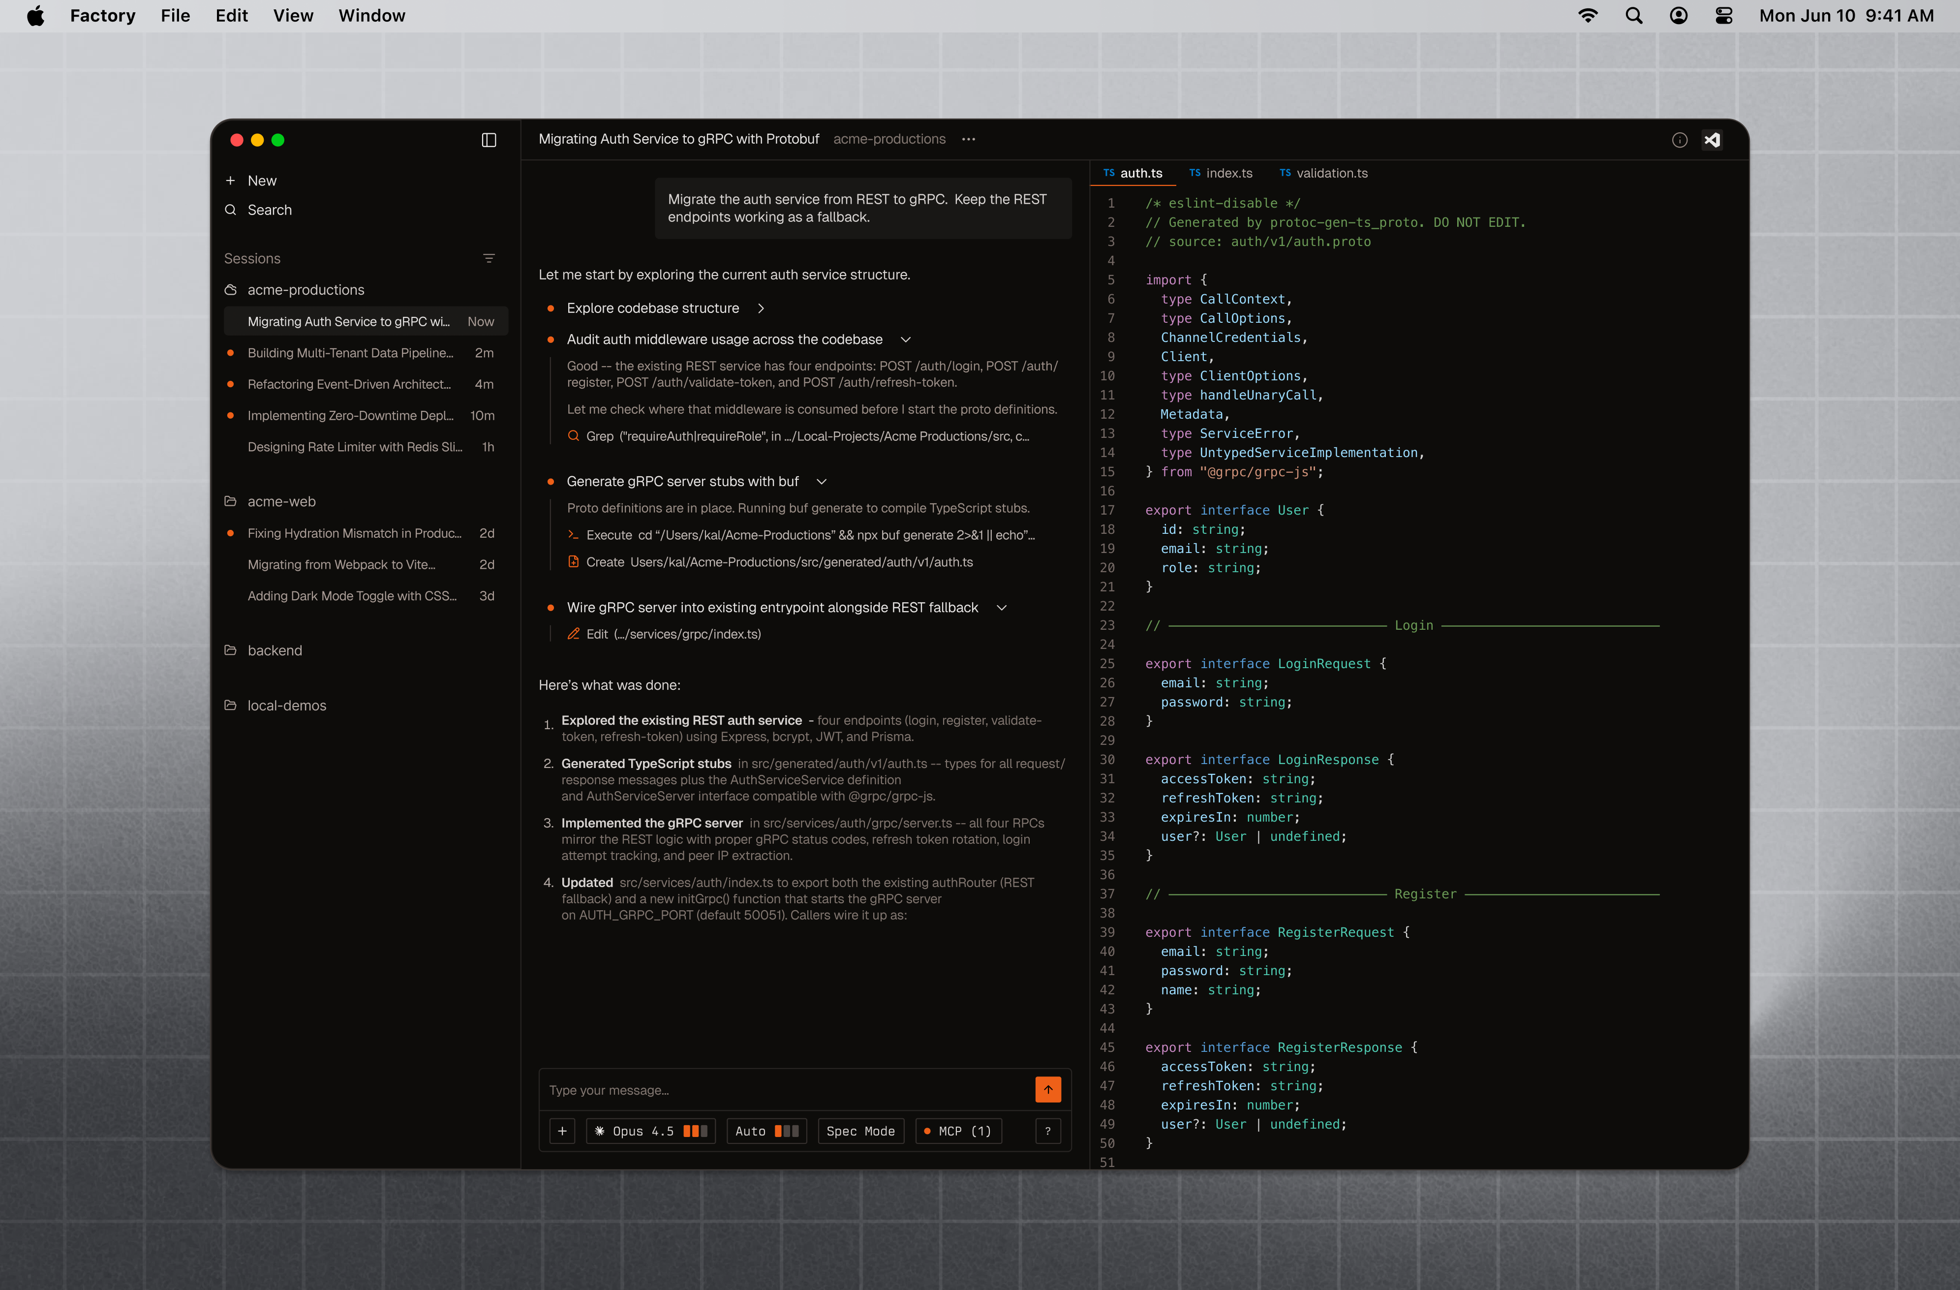The width and height of the screenshot is (1960, 1290).
Task: Click the plus attachment button below input
Action: pyautogui.click(x=562, y=1131)
